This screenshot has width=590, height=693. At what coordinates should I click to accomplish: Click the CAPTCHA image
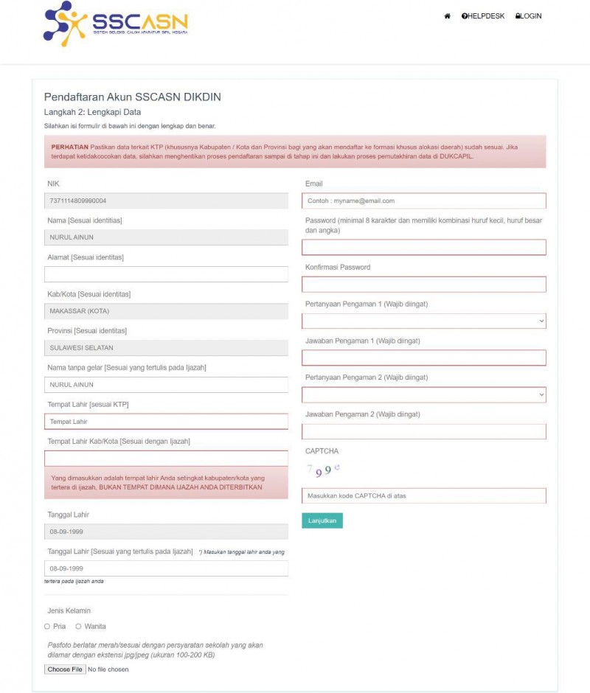click(323, 470)
